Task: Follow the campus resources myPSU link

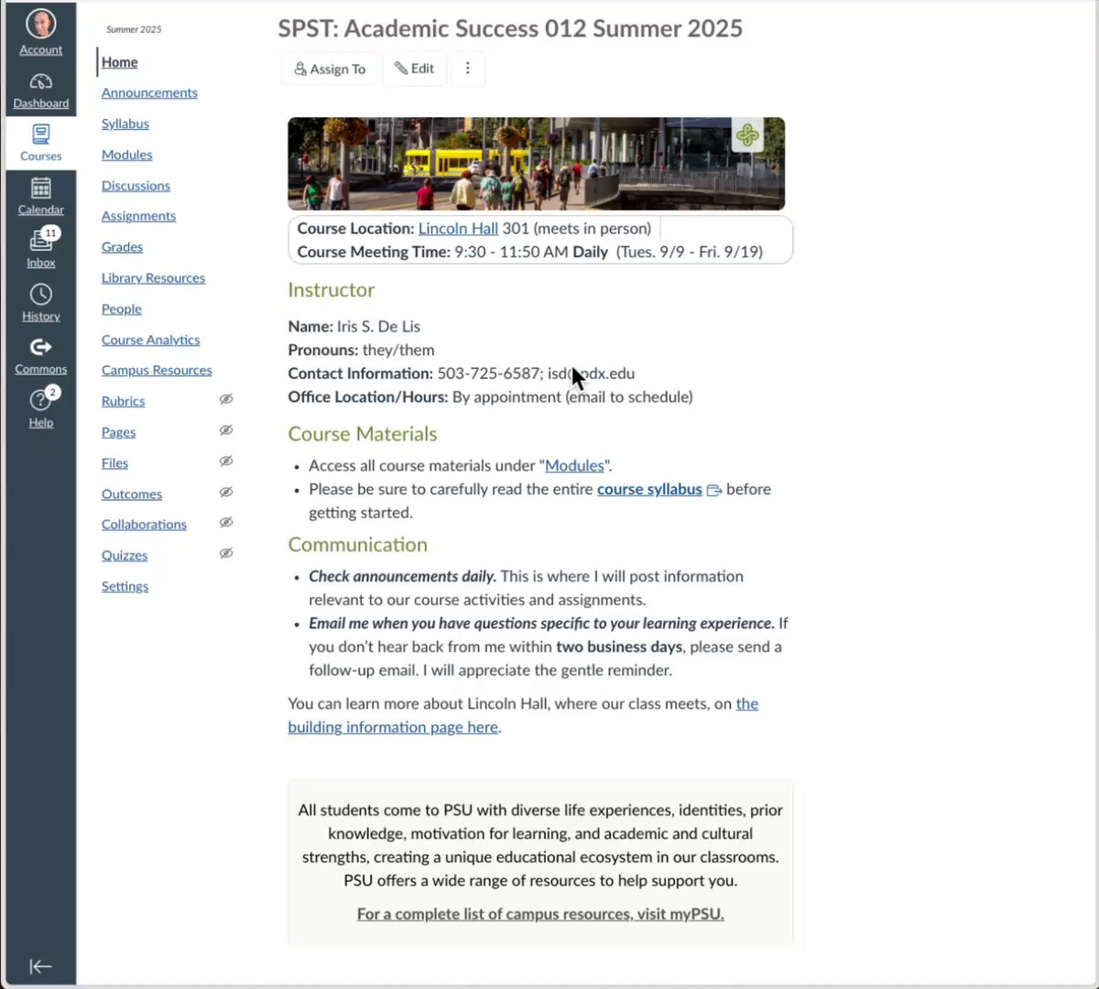Action: [540, 914]
